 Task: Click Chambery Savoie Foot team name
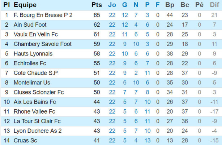[x=43, y=44]
